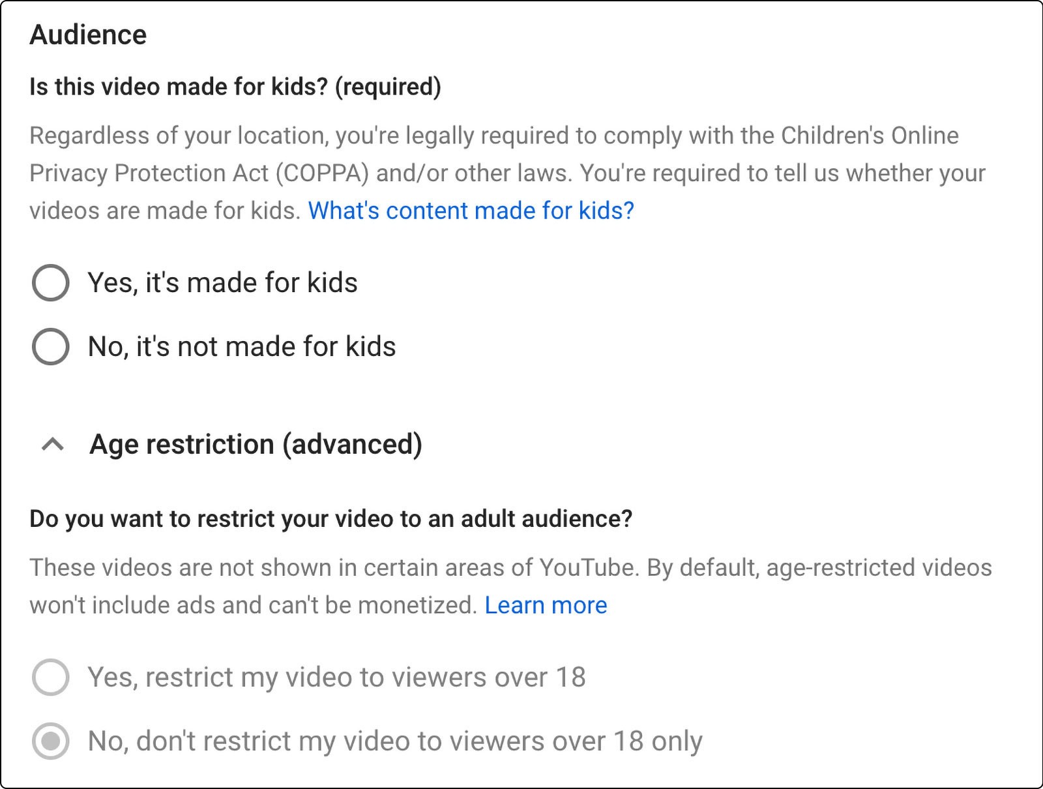Viewport: 1043px width, 789px height.
Task: Enable the restrict to viewers over 18 radio button
Action: [51, 677]
